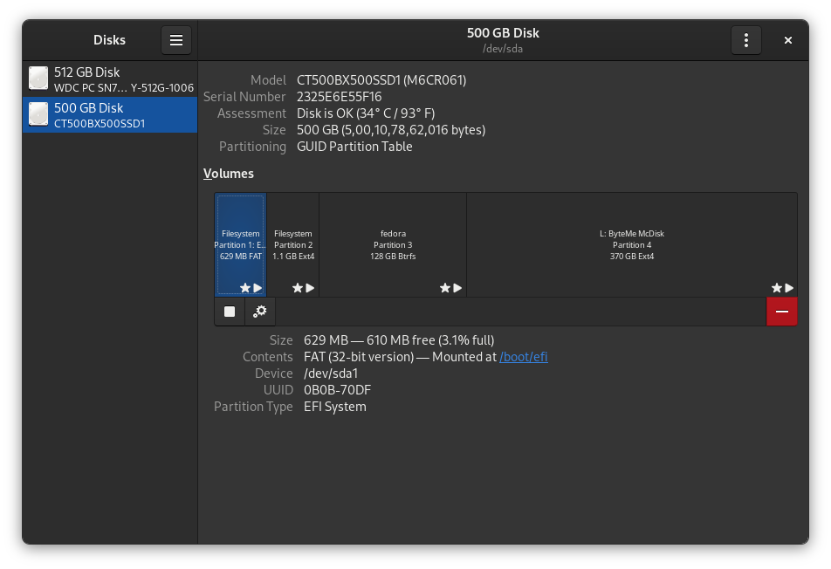Open additional partition options gear menu
The image size is (831, 569).
(260, 312)
